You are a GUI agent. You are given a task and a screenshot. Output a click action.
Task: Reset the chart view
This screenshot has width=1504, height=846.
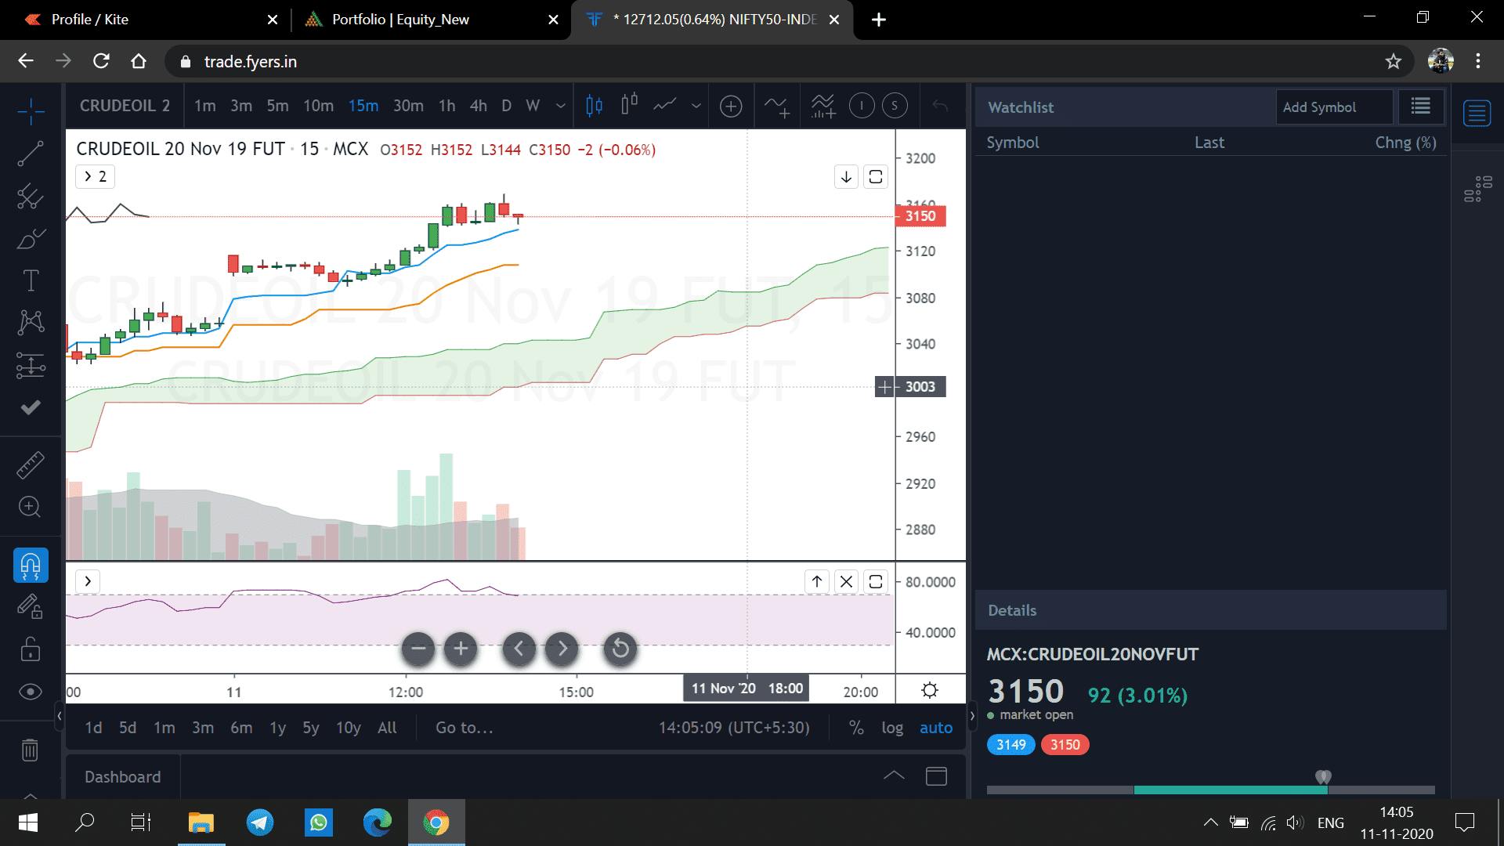(x=620, y=649)
